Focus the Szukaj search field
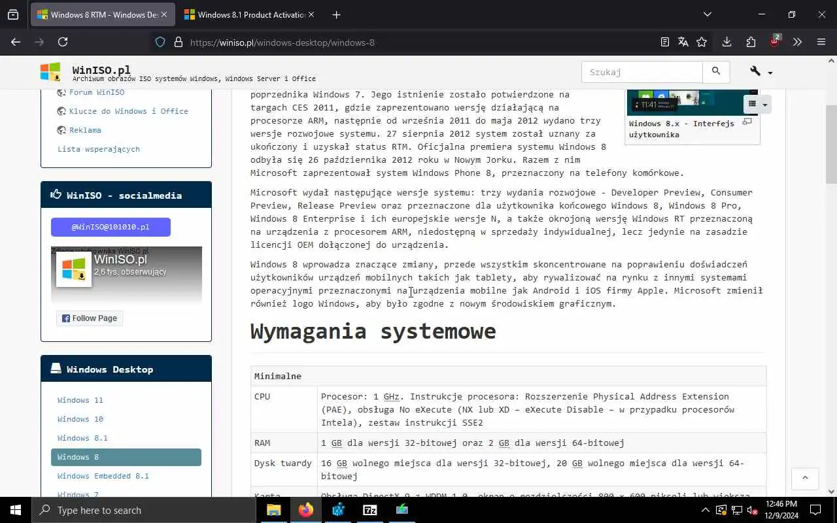This screenshot has width=837, height=523. [642, 72]
